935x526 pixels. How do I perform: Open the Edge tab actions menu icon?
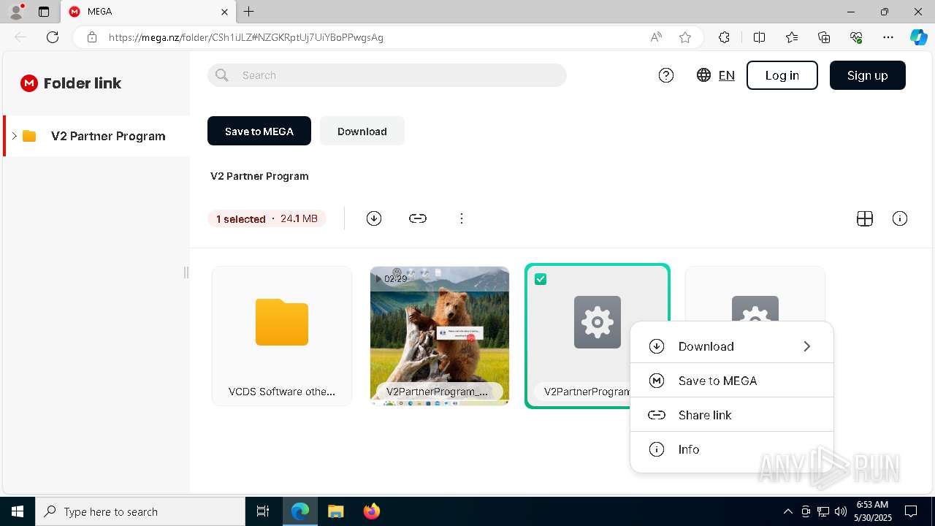pos(44,12)
